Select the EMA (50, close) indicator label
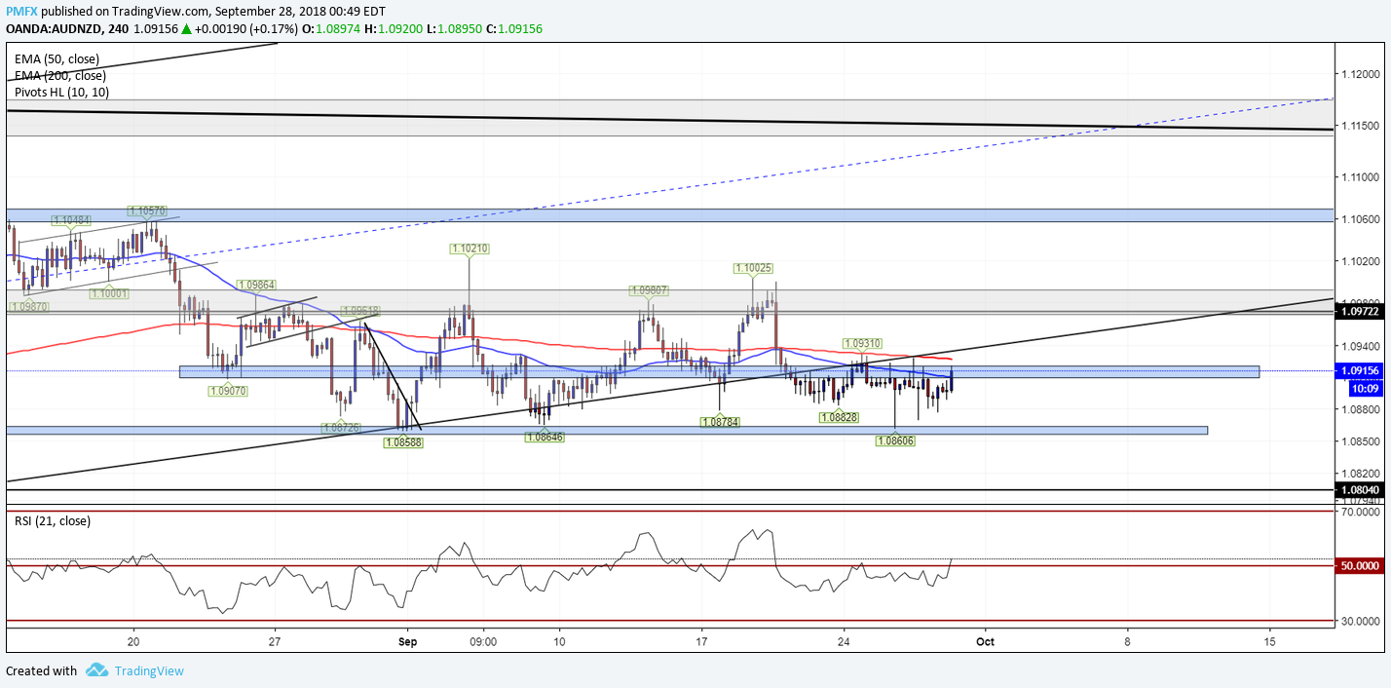This screenshot has width=1391, height=688. click(x=56, y=58)
